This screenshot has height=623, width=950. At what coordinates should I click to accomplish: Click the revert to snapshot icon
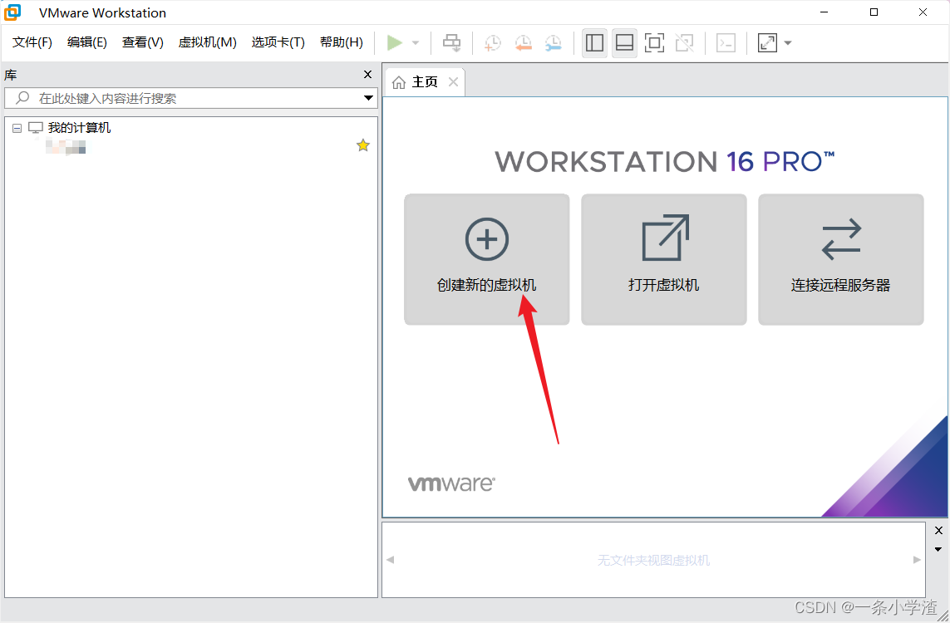click(x=524, y=43)
